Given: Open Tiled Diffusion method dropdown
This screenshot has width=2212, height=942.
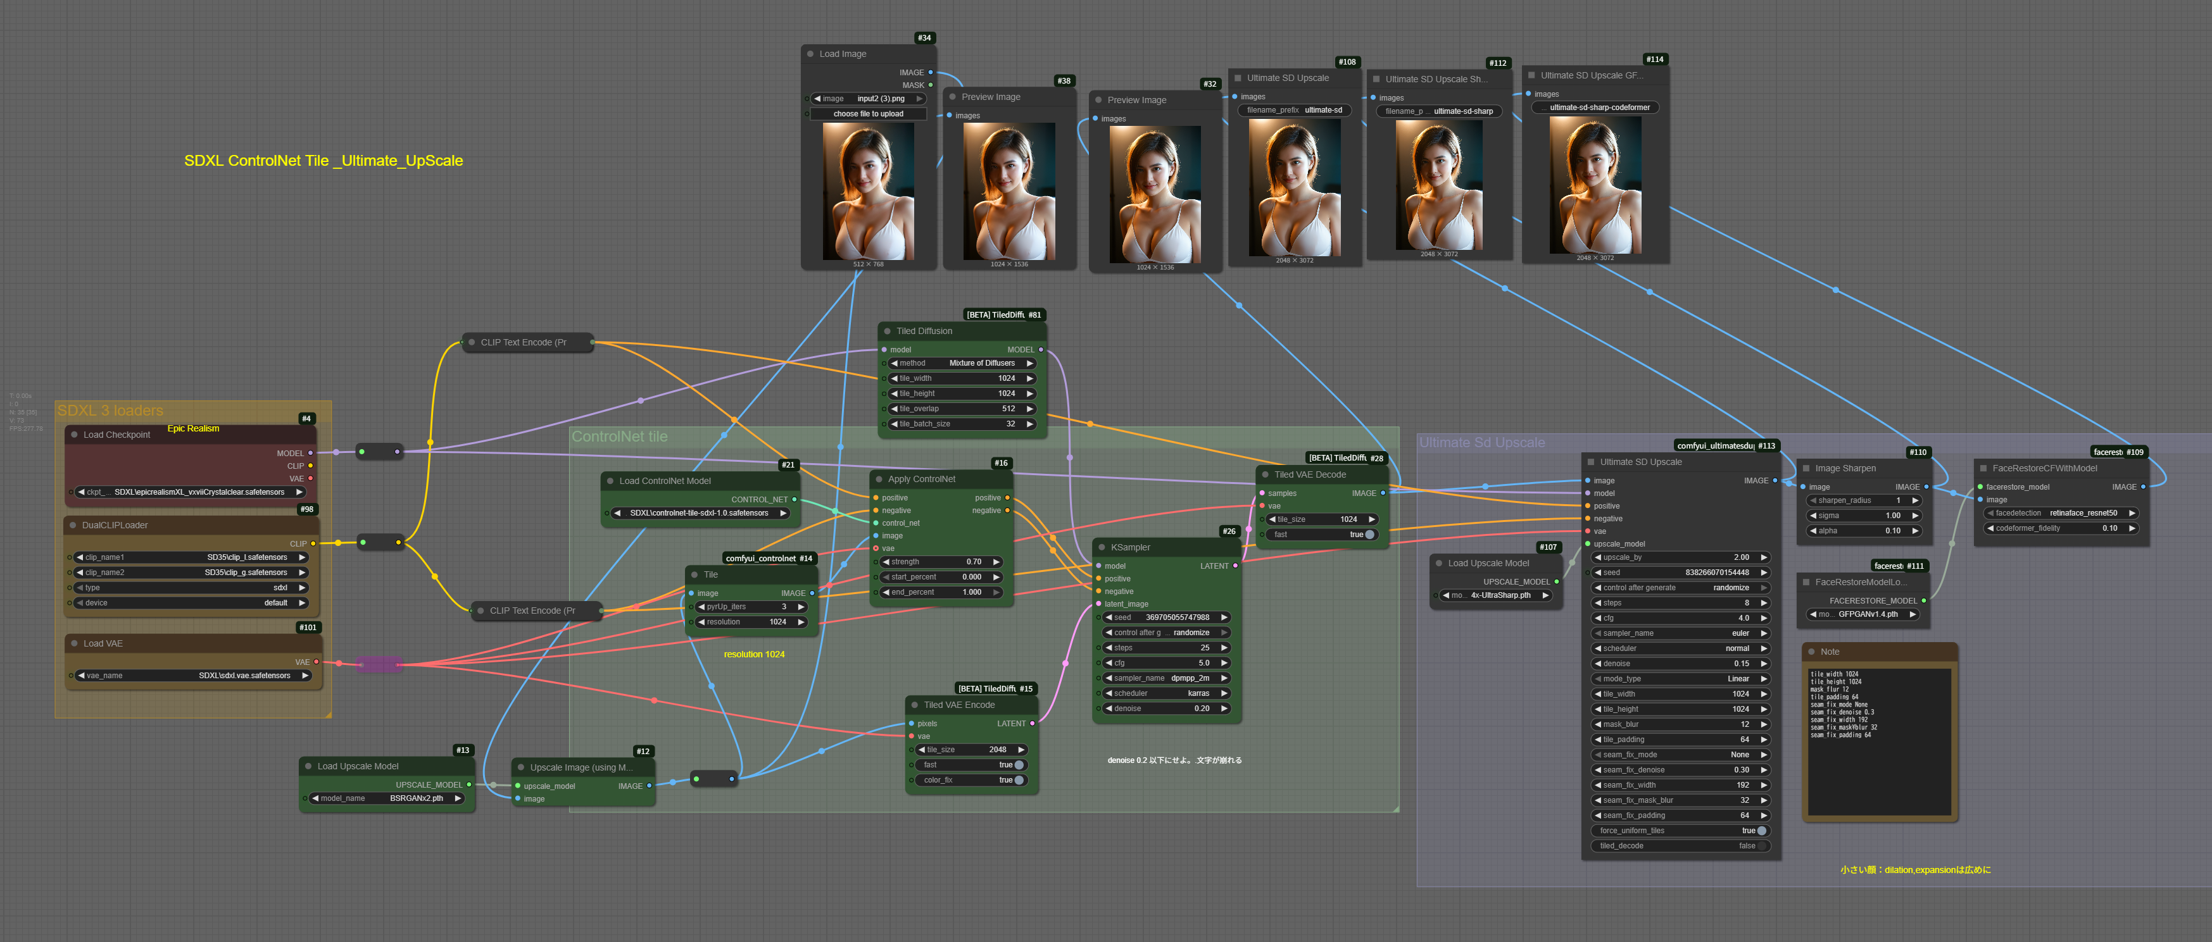Looking at the screenshot, I should [962, 364].
